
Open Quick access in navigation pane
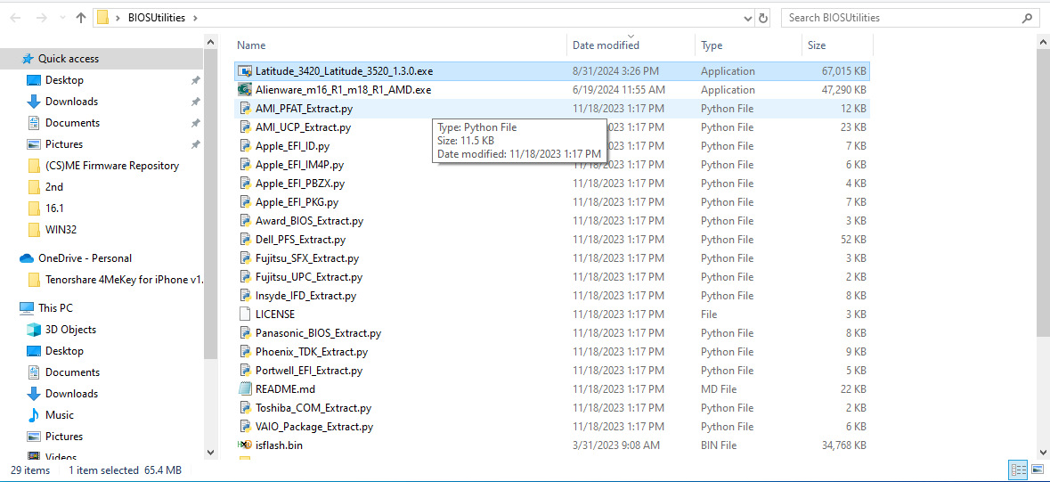point(69,59)
